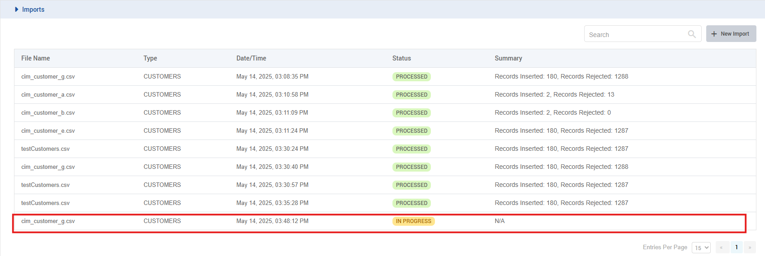Screen dimensions: 765x256
Task: Go to previous page arrow
Action: point(722,247)
